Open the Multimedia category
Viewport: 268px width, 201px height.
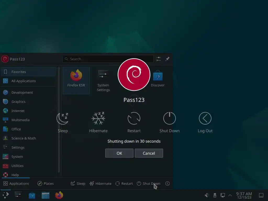tap(28, 120)
